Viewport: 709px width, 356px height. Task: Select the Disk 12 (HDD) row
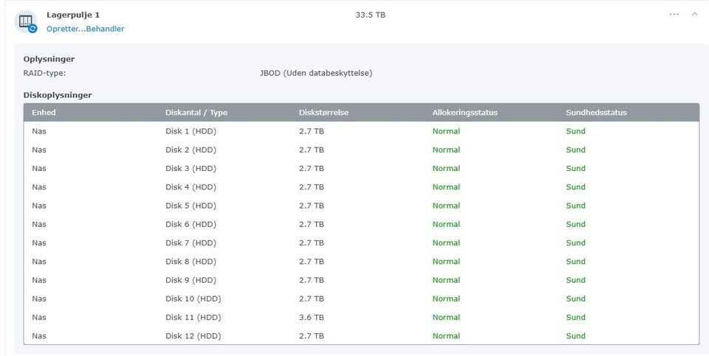pos(193,336)
